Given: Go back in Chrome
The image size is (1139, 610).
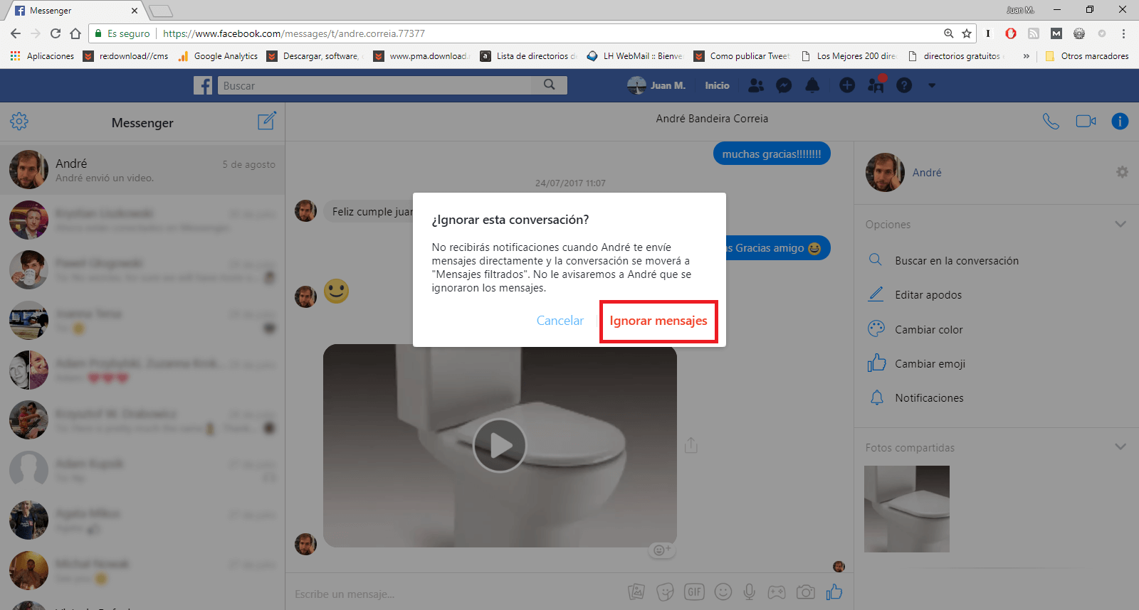Looking at the screenshot, I should tap(16, 33).
